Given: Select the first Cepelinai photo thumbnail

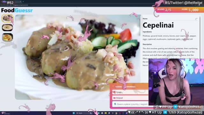Looking at the screenshot, I should point(7,18).
